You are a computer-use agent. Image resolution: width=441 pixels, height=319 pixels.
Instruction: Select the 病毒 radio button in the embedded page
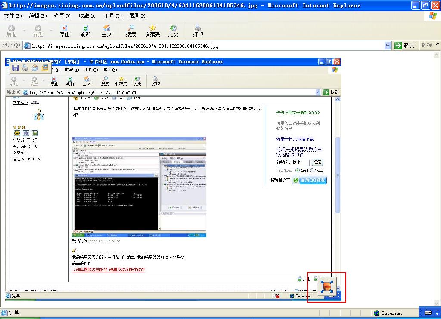click(x=312, y=170)
